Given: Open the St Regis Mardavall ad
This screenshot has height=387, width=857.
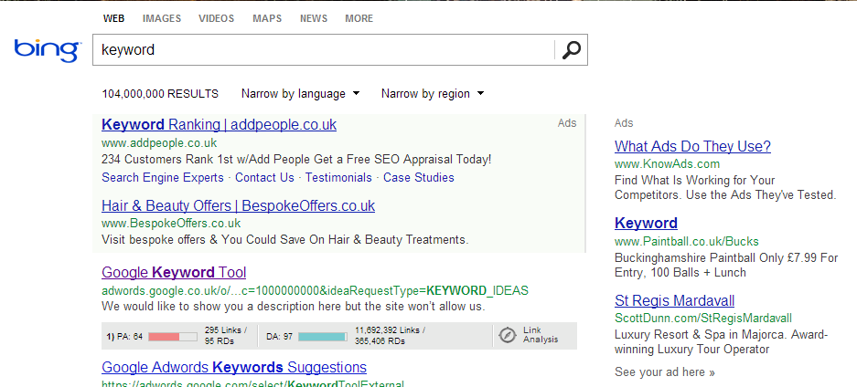Looking at the screenshot, I should tap(674, 301).
